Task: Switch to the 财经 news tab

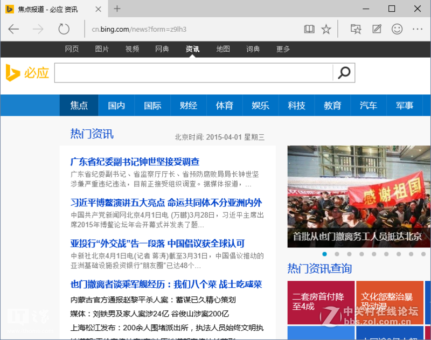Action: tap(188, 105)
